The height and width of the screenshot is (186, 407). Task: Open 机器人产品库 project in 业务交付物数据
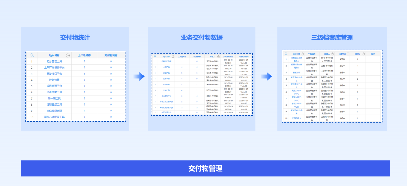tap(166, 61)
